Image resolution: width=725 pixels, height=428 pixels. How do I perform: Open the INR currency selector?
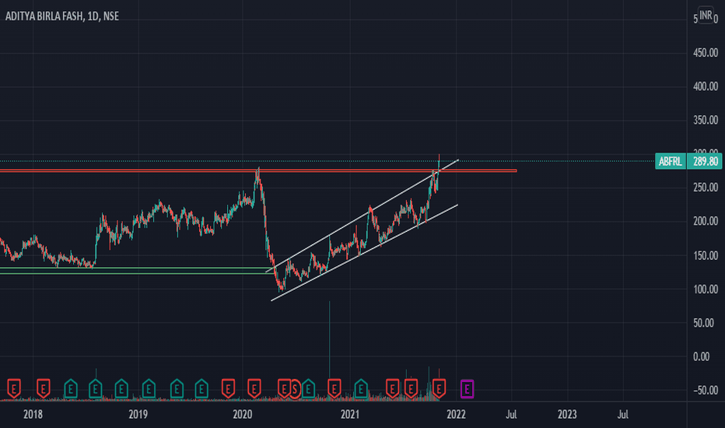tap(706, 16)
